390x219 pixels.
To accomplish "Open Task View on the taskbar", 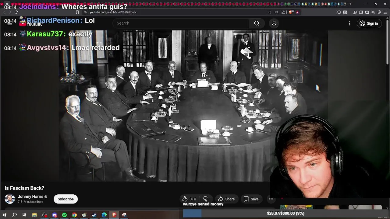I will click(24, 215).
